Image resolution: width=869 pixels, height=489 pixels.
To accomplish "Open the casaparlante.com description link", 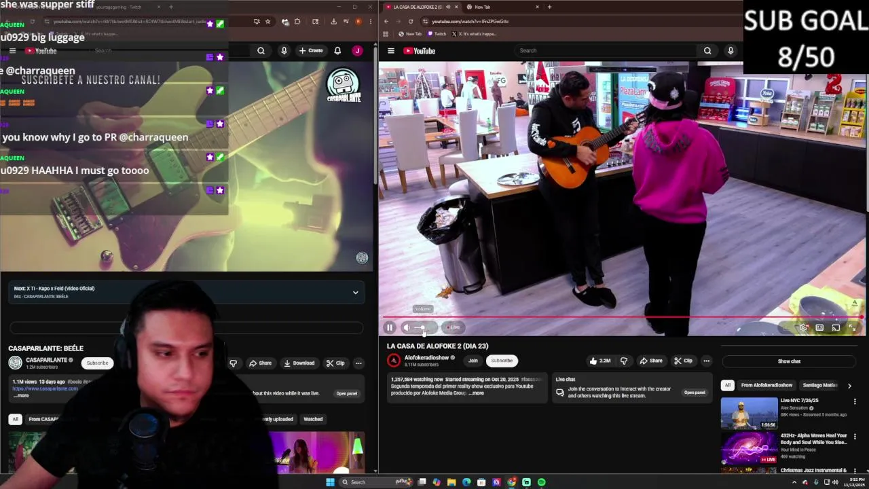I will [x=45, y=388].
